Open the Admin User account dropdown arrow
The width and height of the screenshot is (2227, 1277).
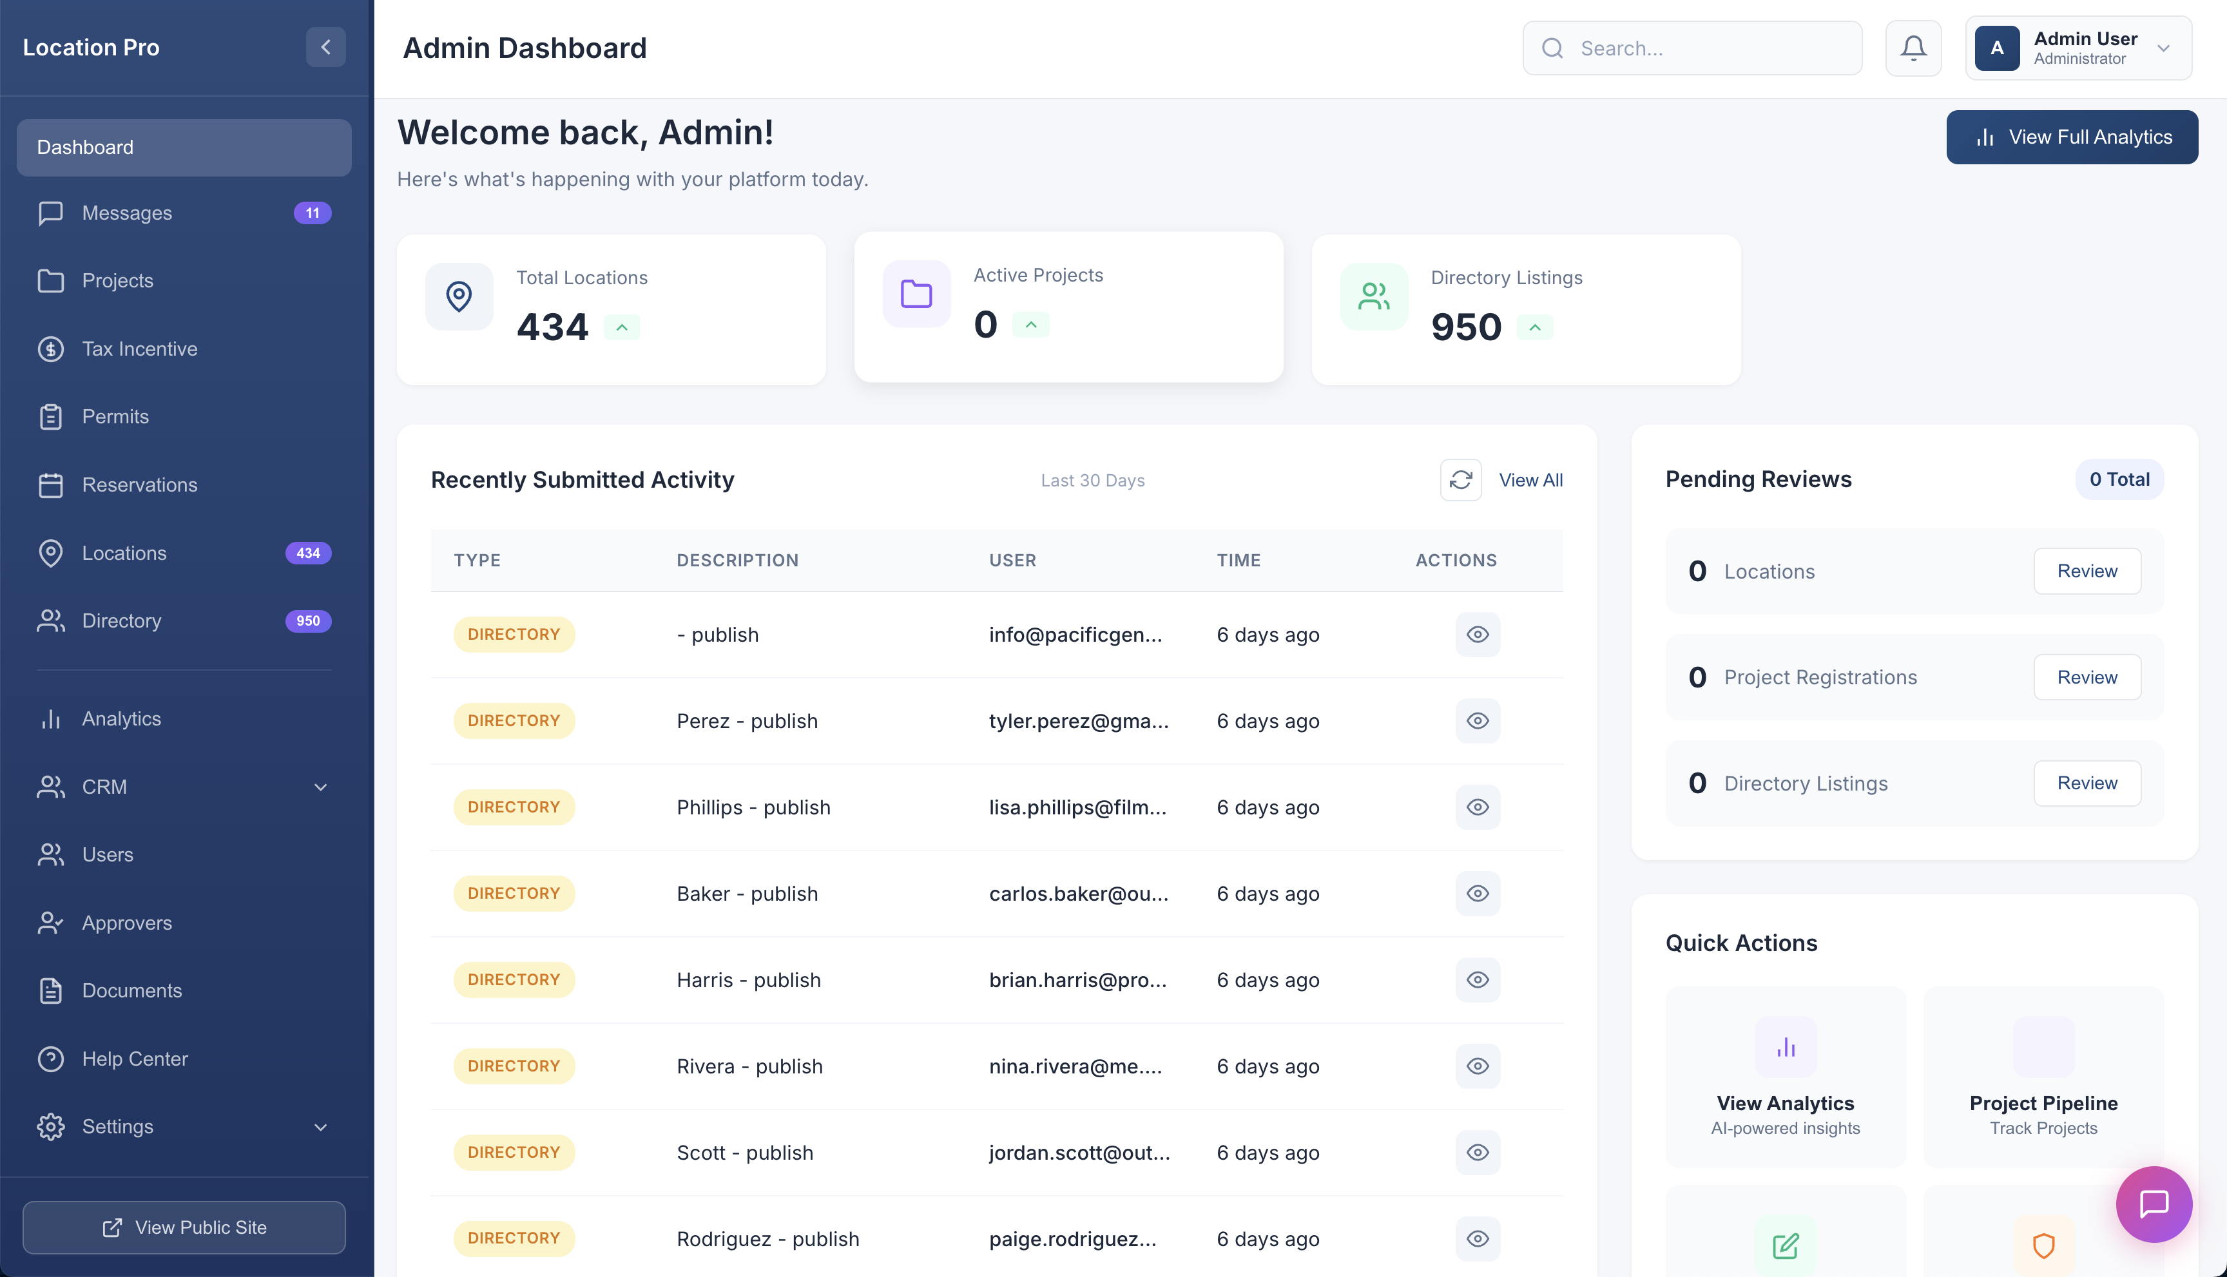coord(2163,48)
